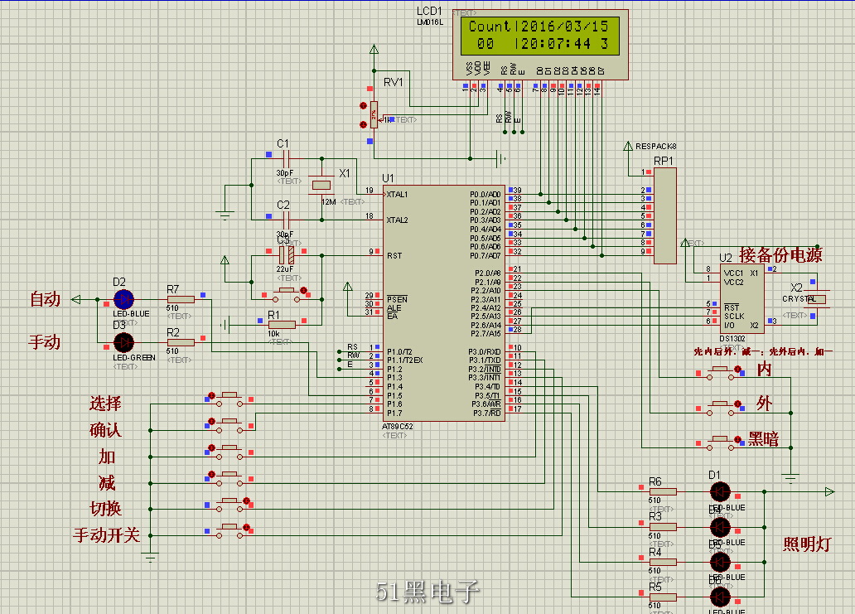Click the 接备份电源 annotation text
The width and height of the screenshot is (855, 614).
coord(780,254)
